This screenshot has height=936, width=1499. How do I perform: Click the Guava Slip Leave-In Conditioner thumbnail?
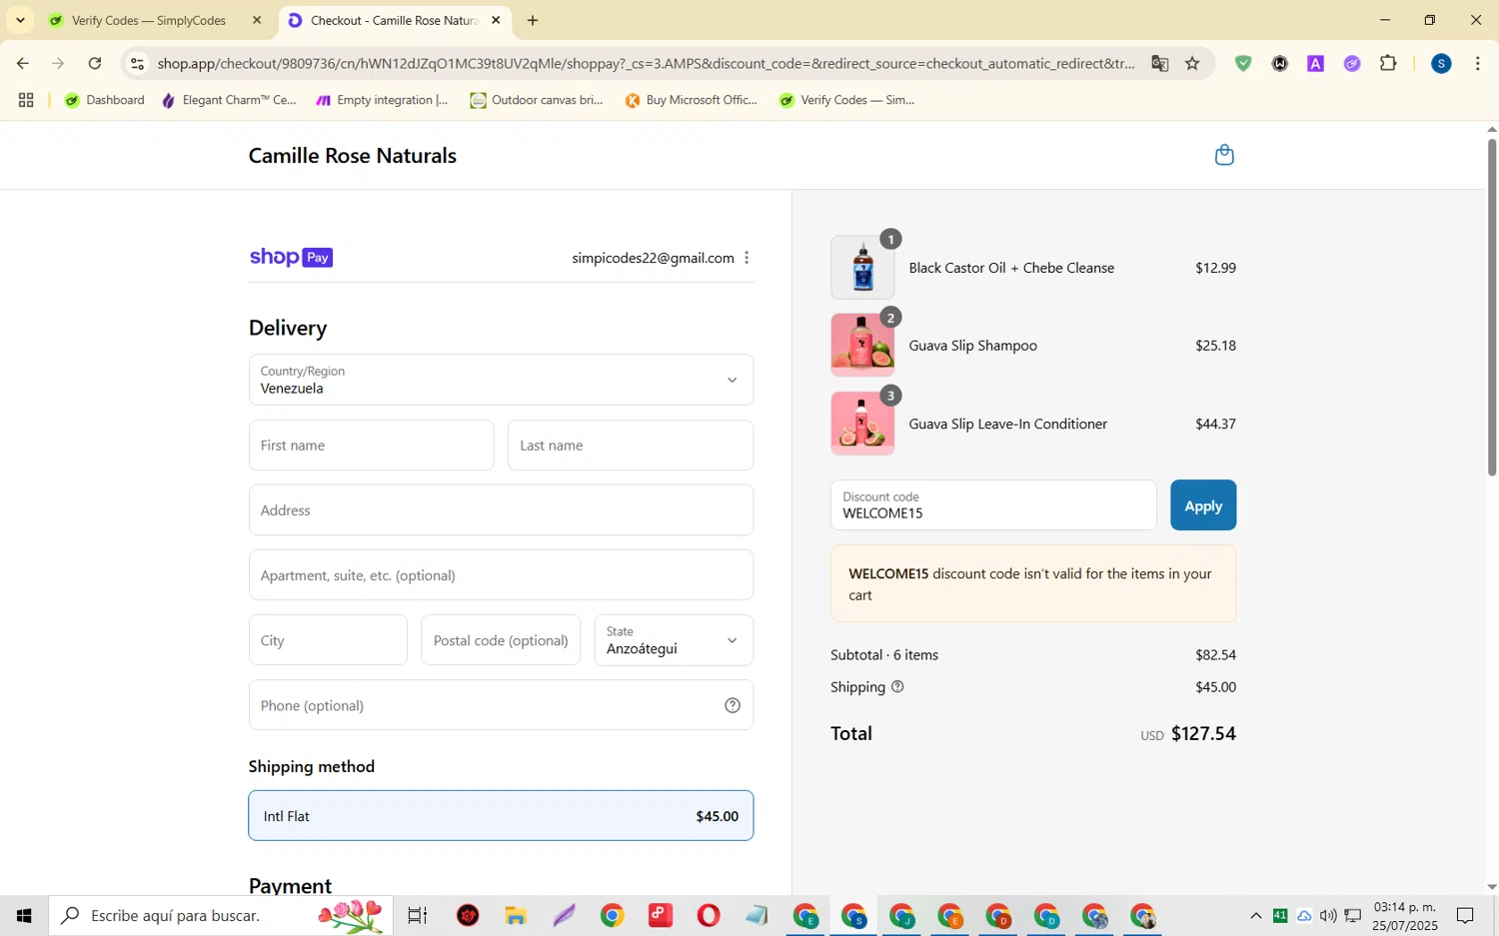[862, 424]
